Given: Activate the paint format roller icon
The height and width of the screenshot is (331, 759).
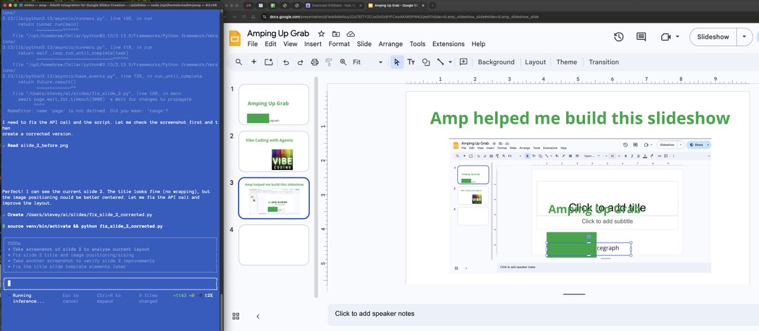Looking at the screenshot, I should click(328, 62).
